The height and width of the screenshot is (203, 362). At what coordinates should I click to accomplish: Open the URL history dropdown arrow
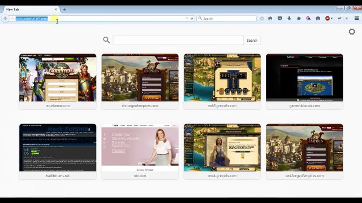coord(187,19)
